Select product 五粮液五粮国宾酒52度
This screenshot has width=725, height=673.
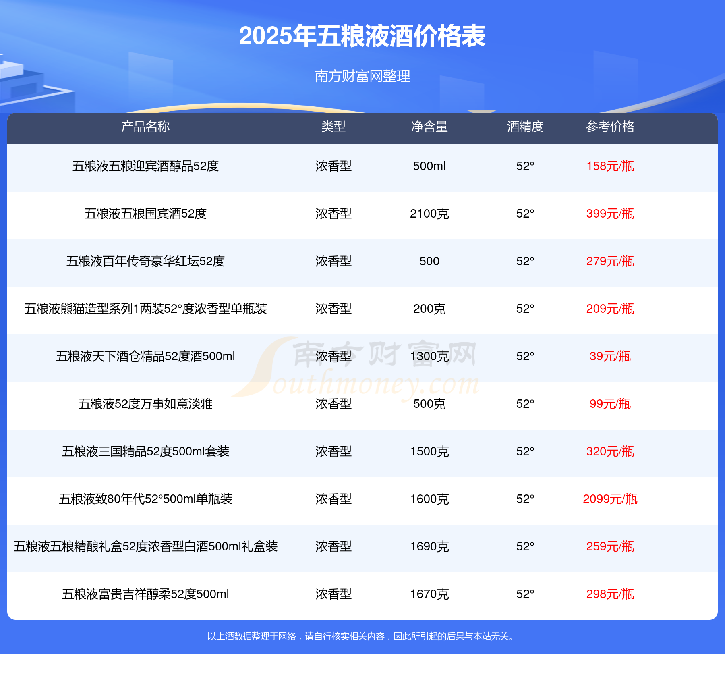(x=145, y=214)
